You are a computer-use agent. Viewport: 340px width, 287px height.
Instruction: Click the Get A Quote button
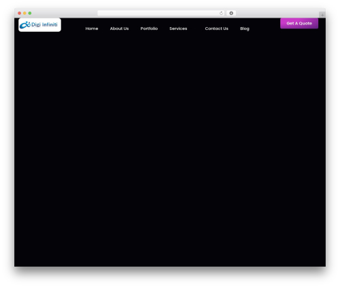coord(299,23)
